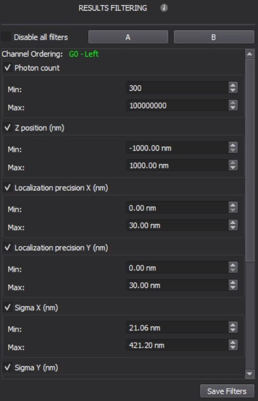Decrease Z position Max with down arrow
Viewport: 258px width, 401px height.
coord(233,168)
